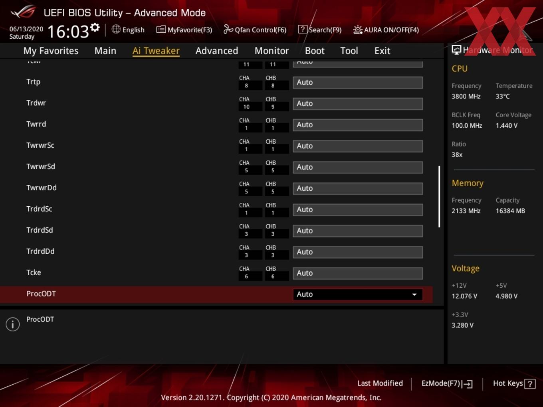Click the TwrwrSd Auto input field
543x407 pixels.
(358, 167)
